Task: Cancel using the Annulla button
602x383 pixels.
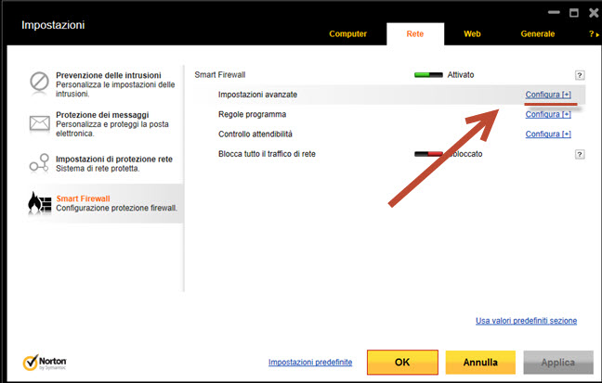Action: coord(480,362)
